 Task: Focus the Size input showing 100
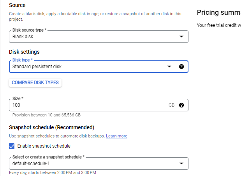[86, 105]
